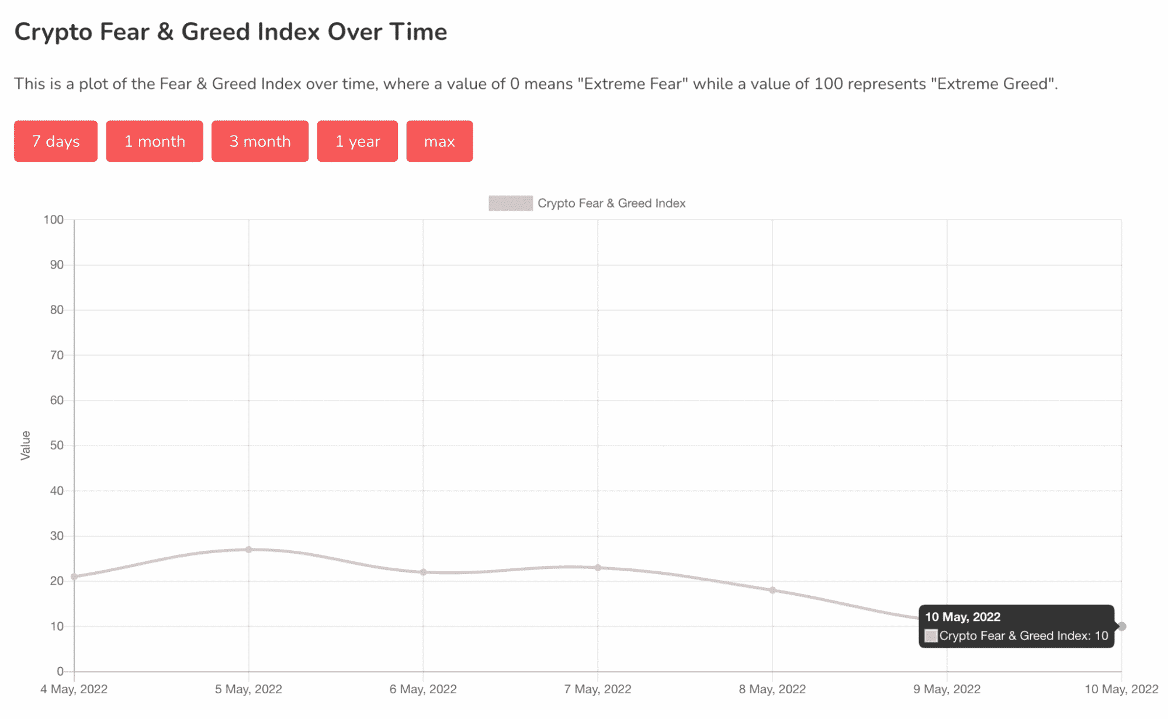
Task: Click the Value y-axis title
Action: [x=25, y=446]
